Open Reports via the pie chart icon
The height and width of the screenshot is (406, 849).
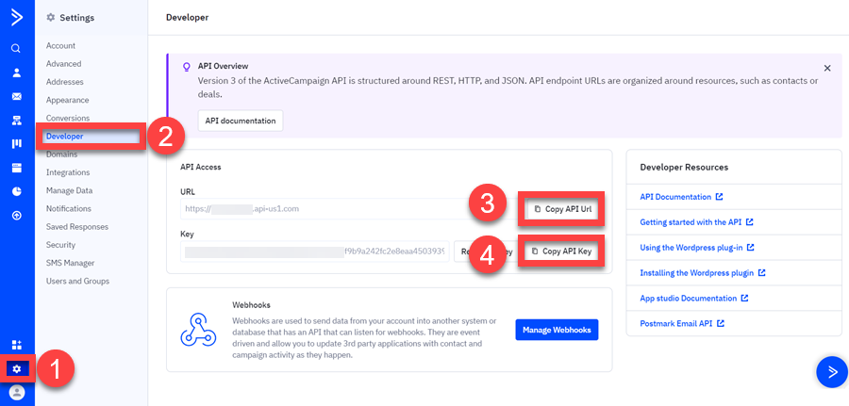(17, 191)
